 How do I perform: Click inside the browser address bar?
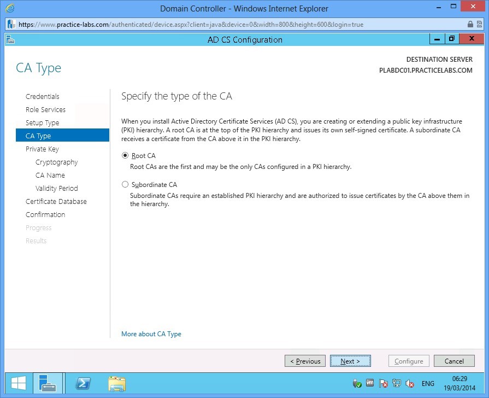(x=219, y=24)
